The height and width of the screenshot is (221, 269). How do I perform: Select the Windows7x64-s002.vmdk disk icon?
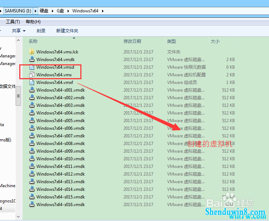point(32,98)
